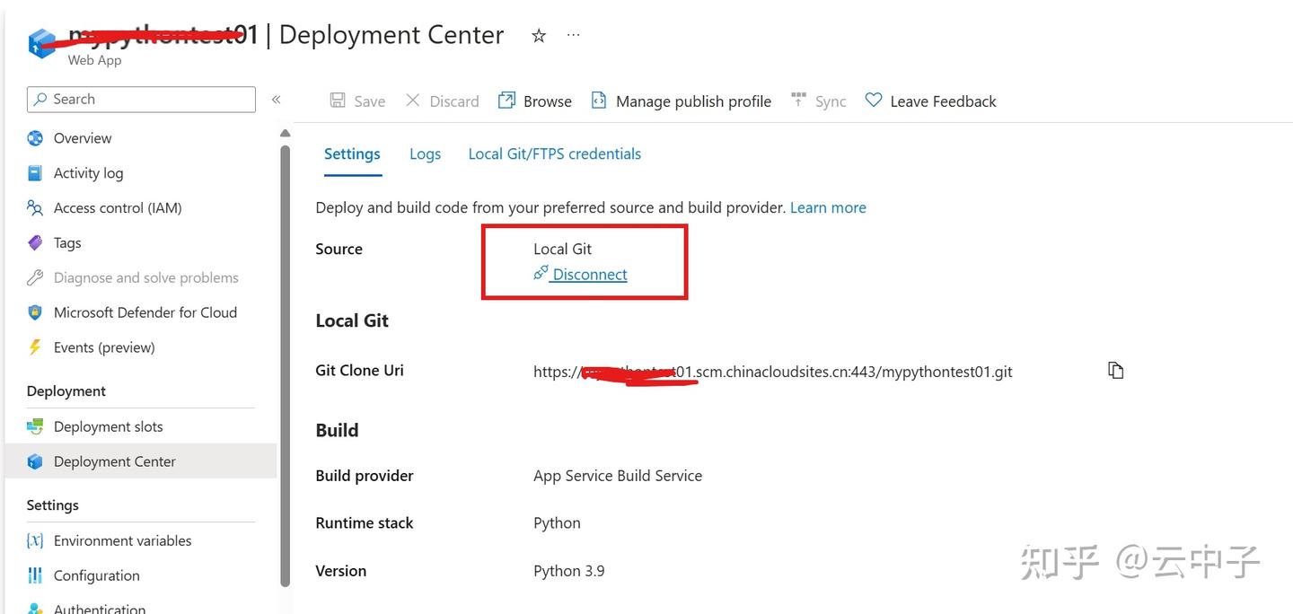The width and height of the screenshot is (1293, 614).
Task: Open Leave Feedback from the toolbar
Action: [931, 101]
